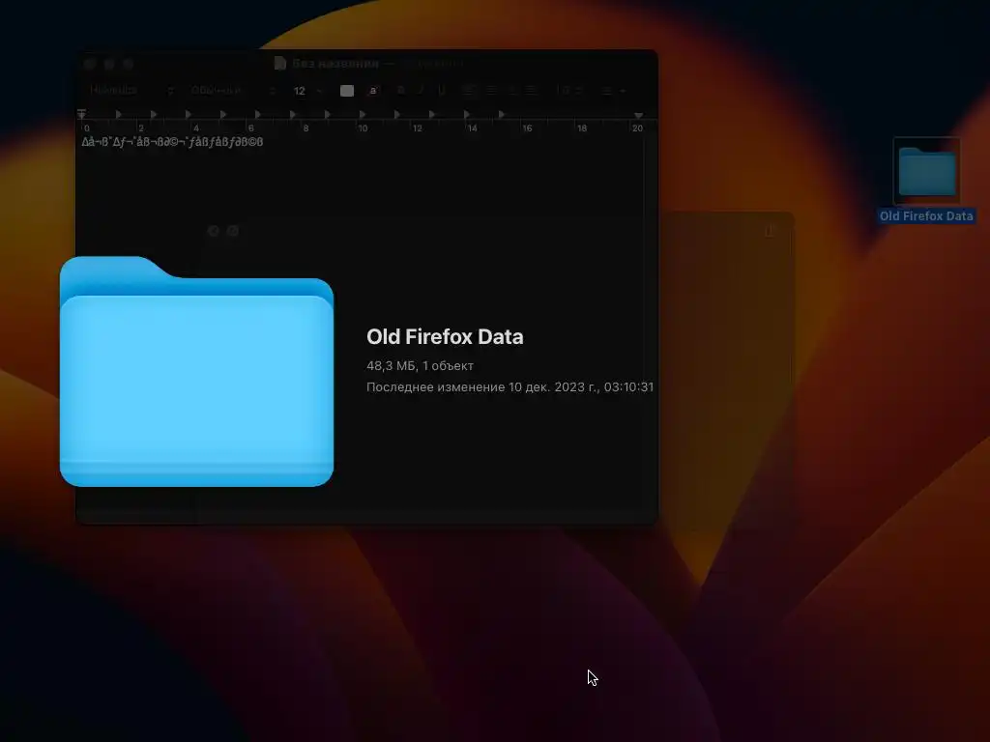
Task: Click the large folder icon in Quick Look preview
Action: point(196,371)
